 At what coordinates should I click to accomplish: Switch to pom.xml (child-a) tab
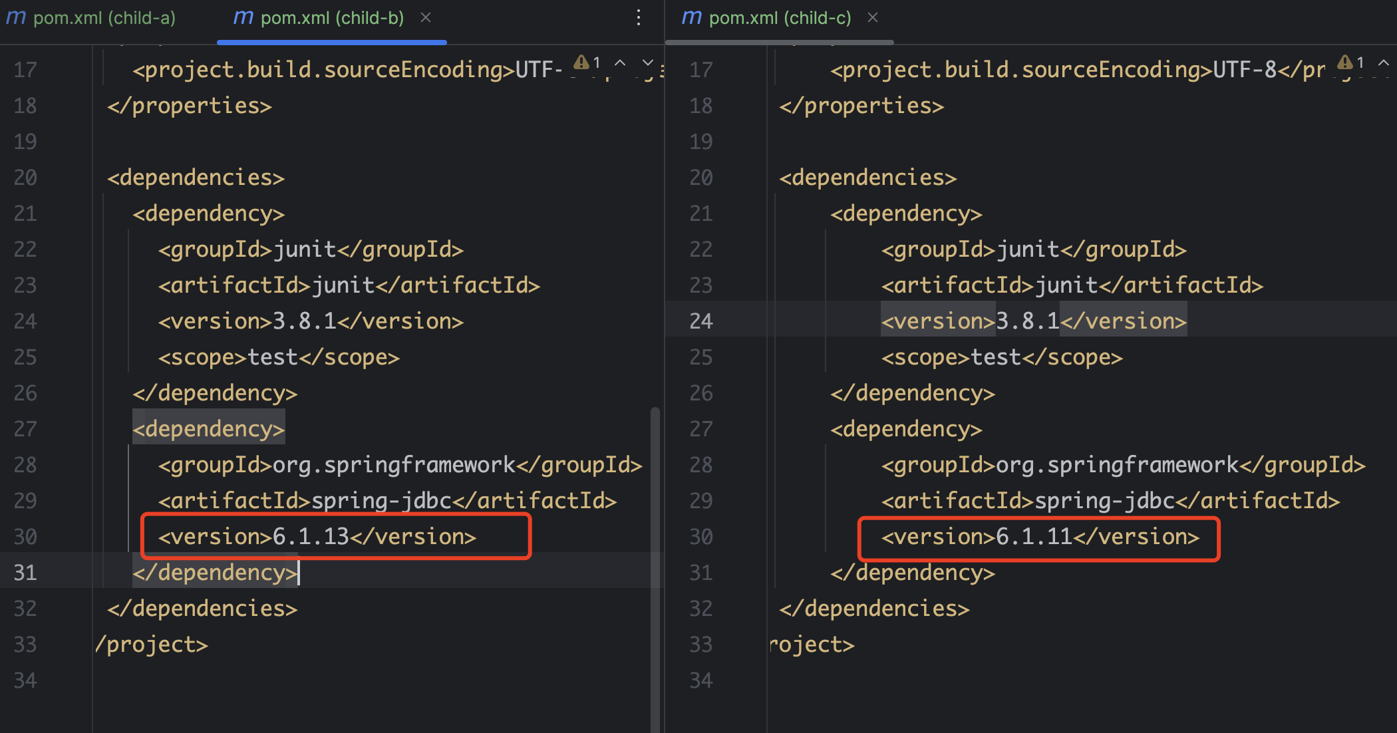click(104, 18)
